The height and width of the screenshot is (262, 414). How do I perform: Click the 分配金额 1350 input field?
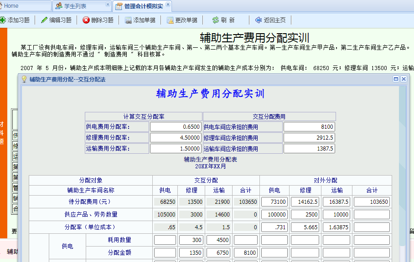pos(191,252)
